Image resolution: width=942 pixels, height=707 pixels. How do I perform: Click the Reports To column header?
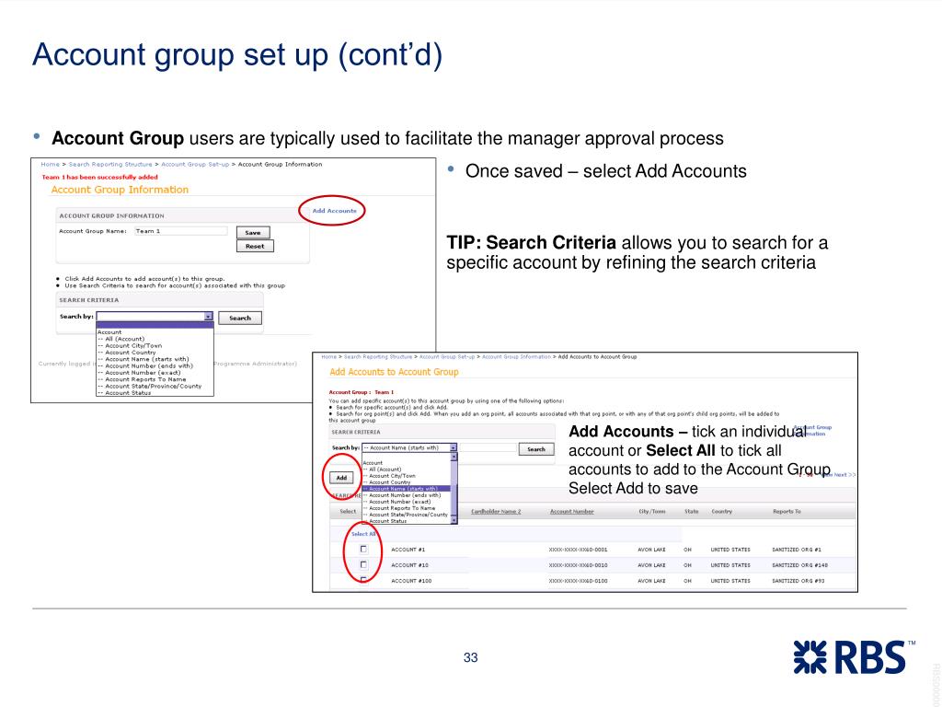tap(787, 512)
